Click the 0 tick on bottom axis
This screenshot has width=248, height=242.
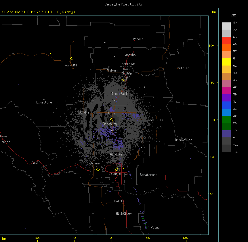tap(111, 238)
